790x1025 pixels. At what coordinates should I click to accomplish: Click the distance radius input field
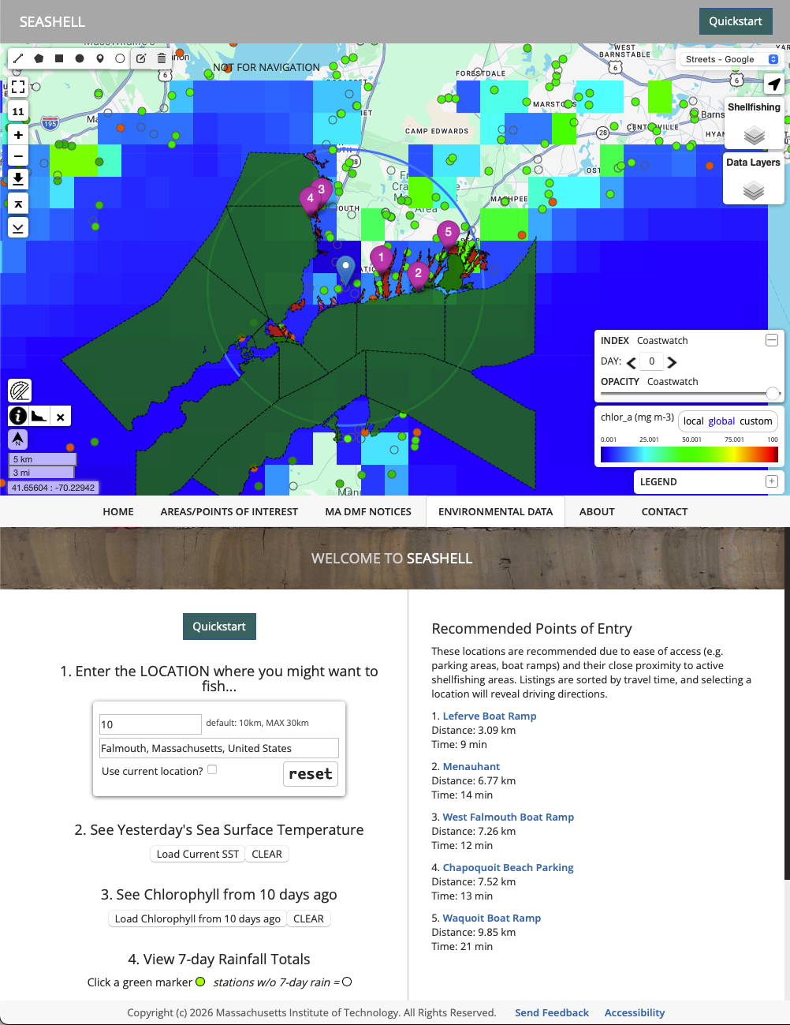[150, 724]
